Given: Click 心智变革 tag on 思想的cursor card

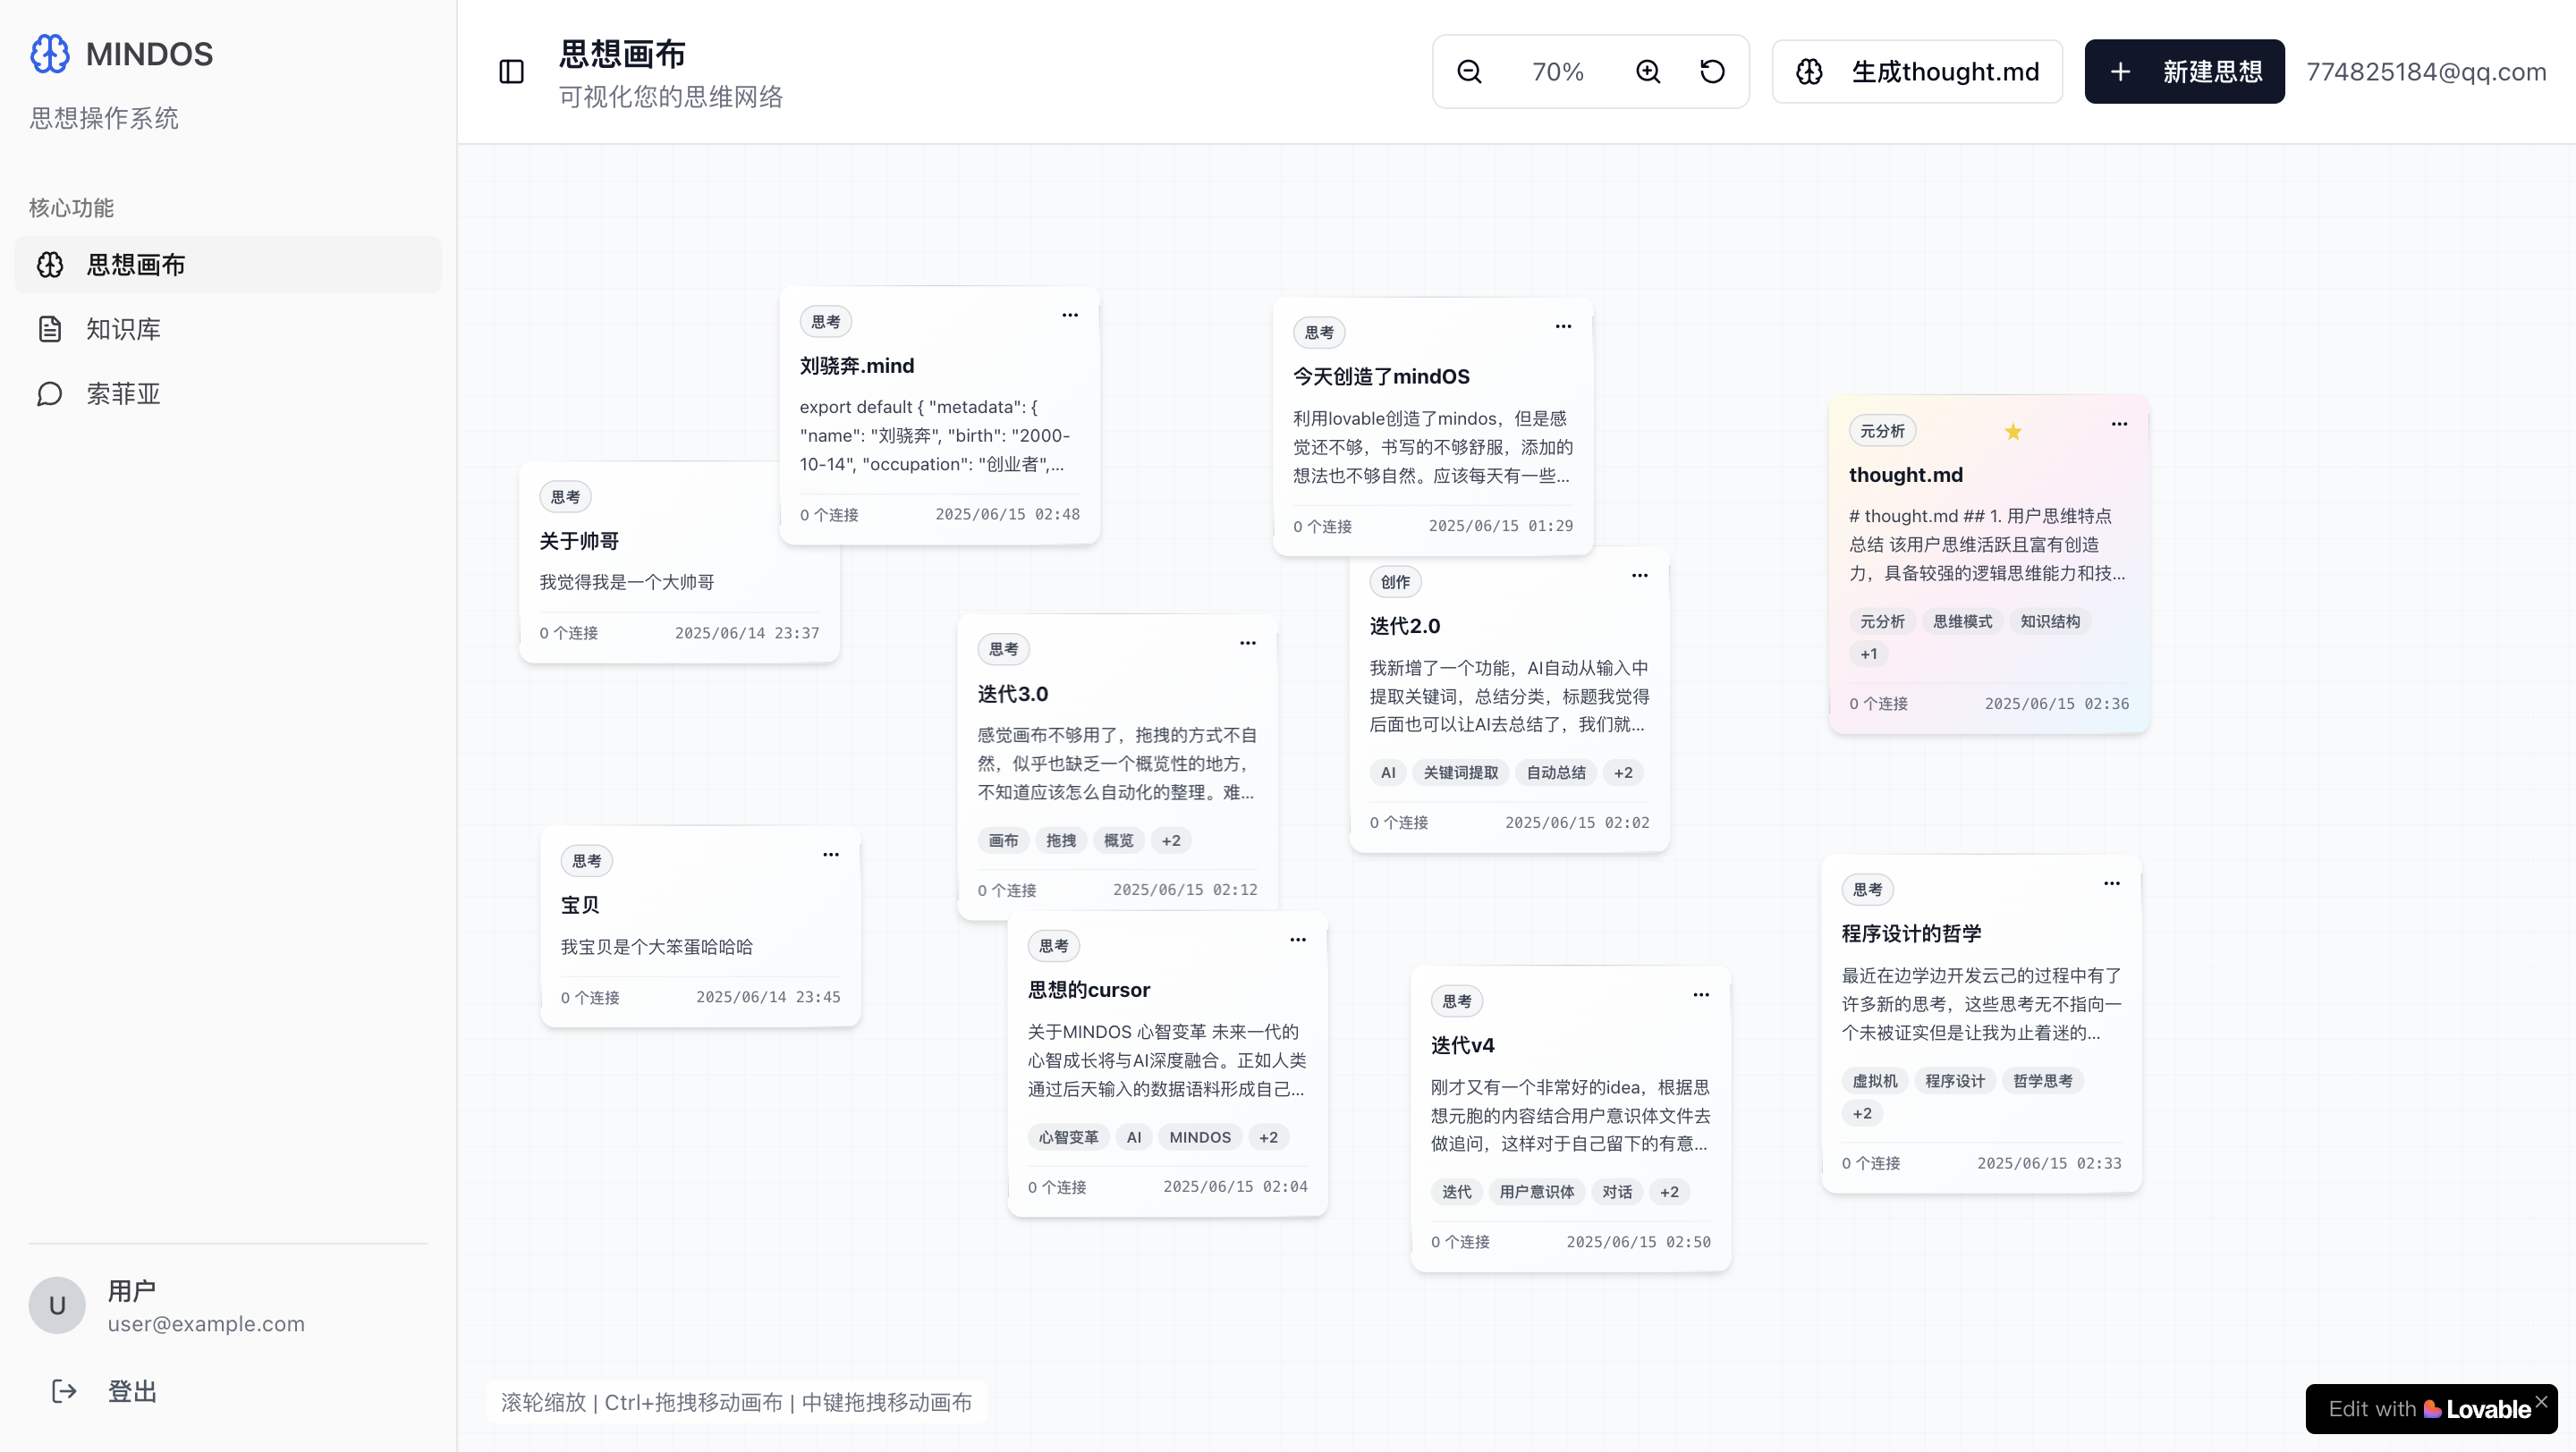Looking at the screenshot, I should 1068,1137.
